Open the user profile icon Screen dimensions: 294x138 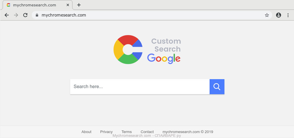coord(279,15)
